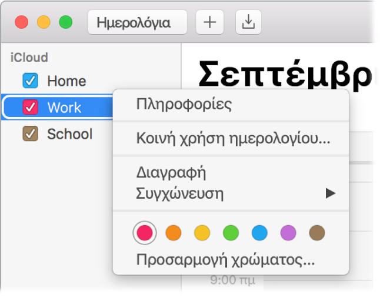Viewport: 380px width, 298px height.
Task: Expand the Συγχώνευση submenu arrow
Action: click(x=331, y=193)
